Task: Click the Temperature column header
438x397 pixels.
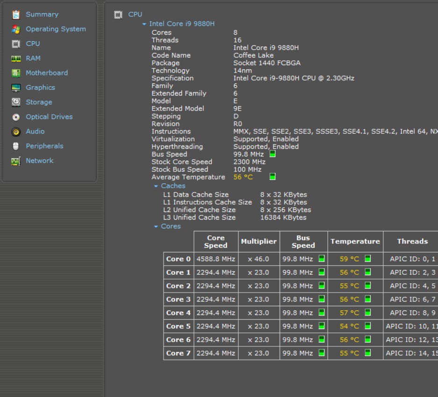Action: [355, 242]
